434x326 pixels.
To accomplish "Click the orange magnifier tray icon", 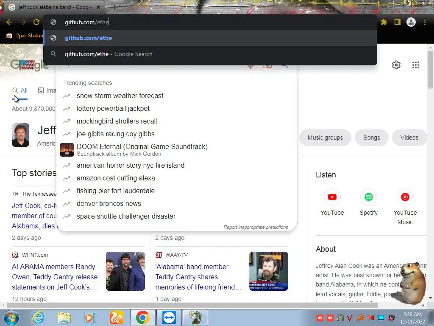I will [361, 318].
